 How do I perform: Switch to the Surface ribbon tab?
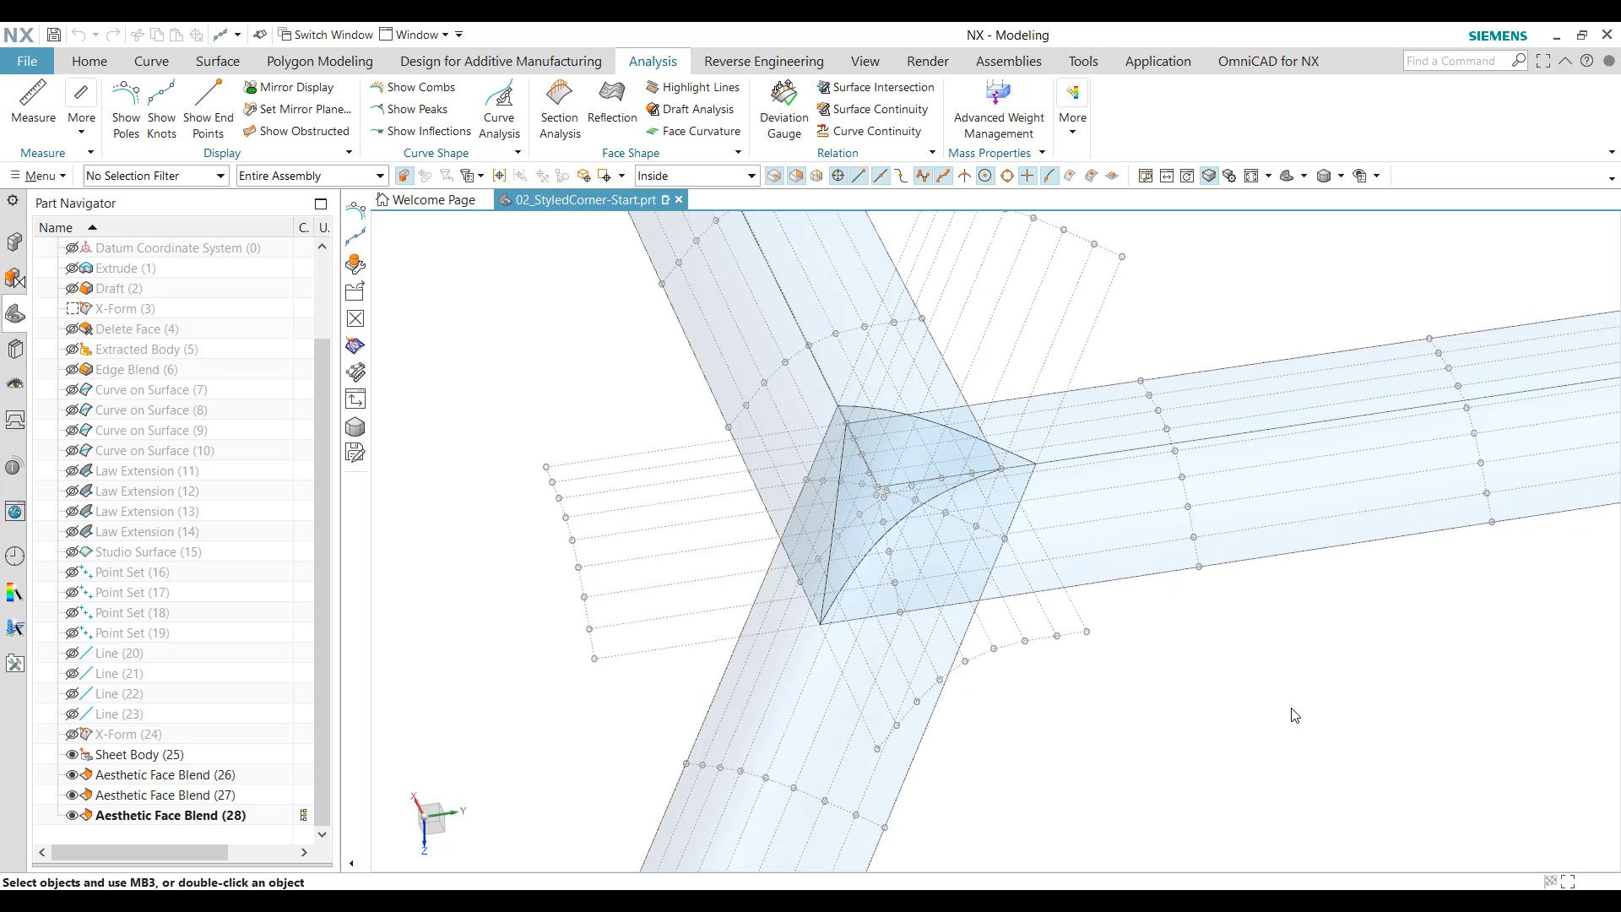click(217, 61)
